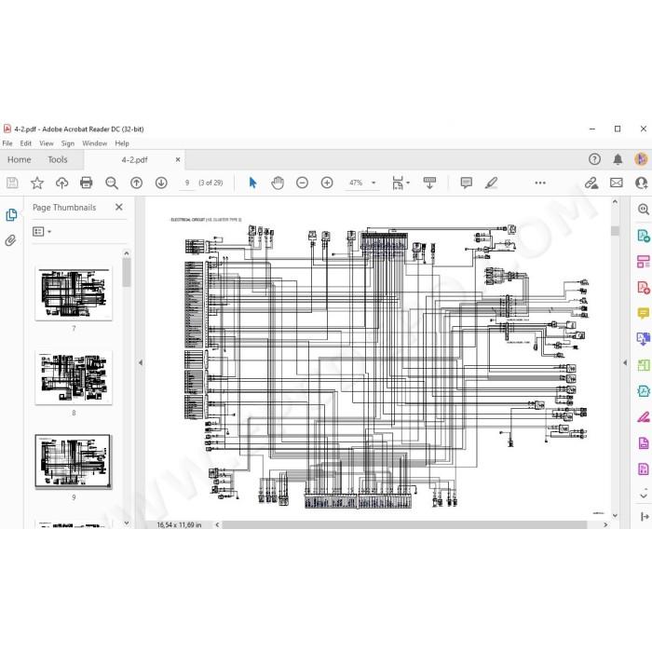Viewport: 652px width, 652px height.
Task: Show the Page Thumbnails panel icon
Action: point(11,214)
